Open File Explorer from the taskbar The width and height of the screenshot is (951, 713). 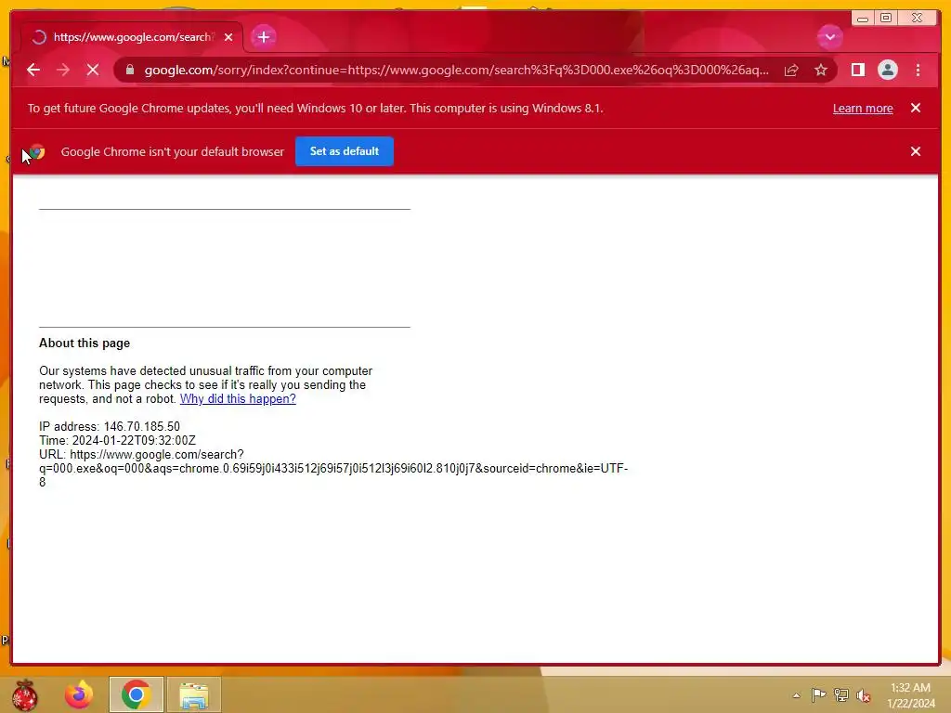pyautogui.click(x=193, y=694)
